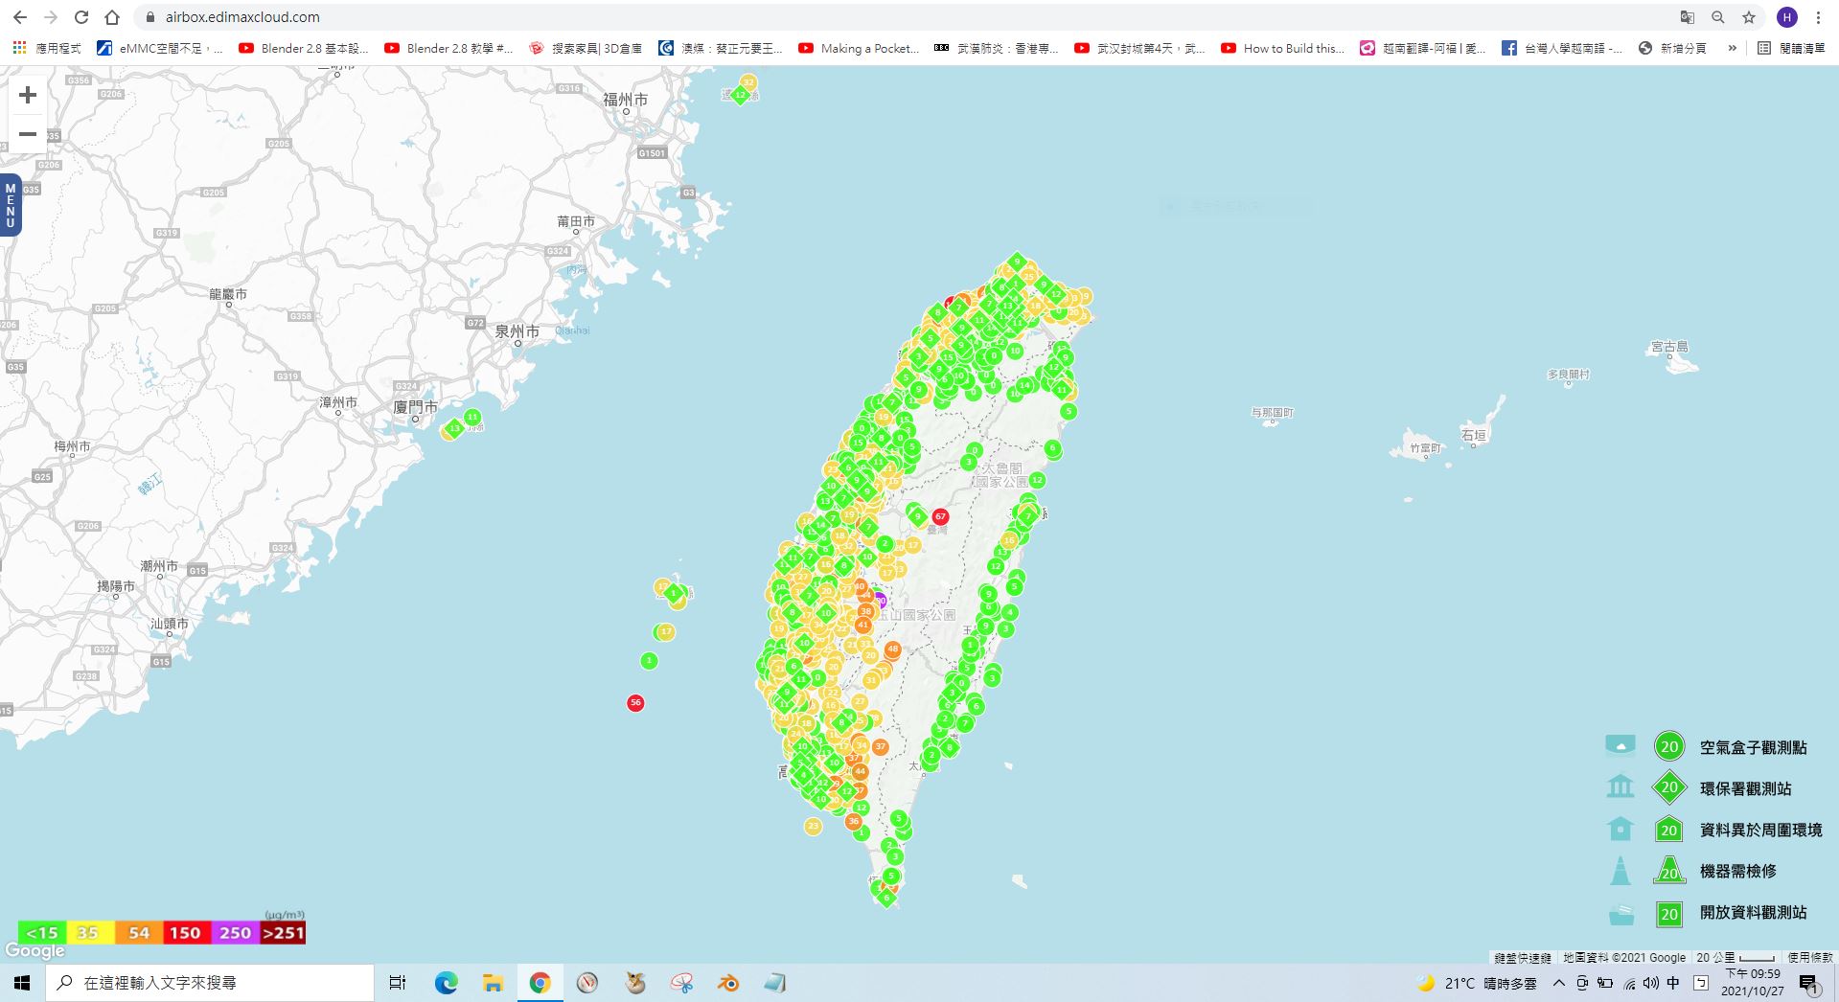Open volume control in tray
This screenshot has width=1839, height=1002.
[x=1650, y=983]
